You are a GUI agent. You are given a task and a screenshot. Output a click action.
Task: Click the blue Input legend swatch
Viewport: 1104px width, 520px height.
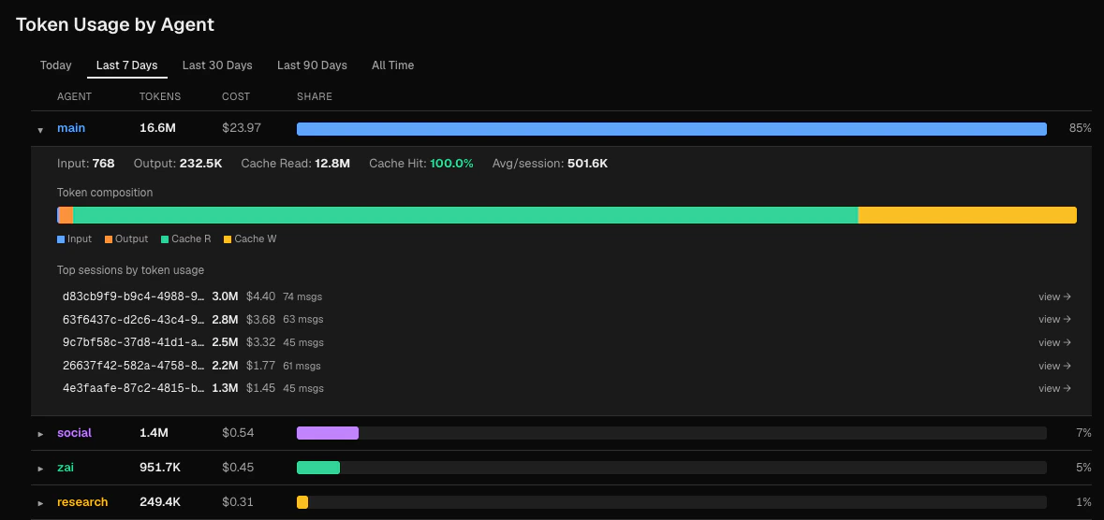click(61, 239)
